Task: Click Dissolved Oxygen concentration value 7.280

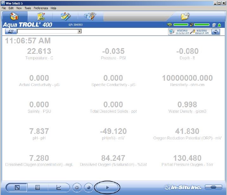Action: click(39, 158)
